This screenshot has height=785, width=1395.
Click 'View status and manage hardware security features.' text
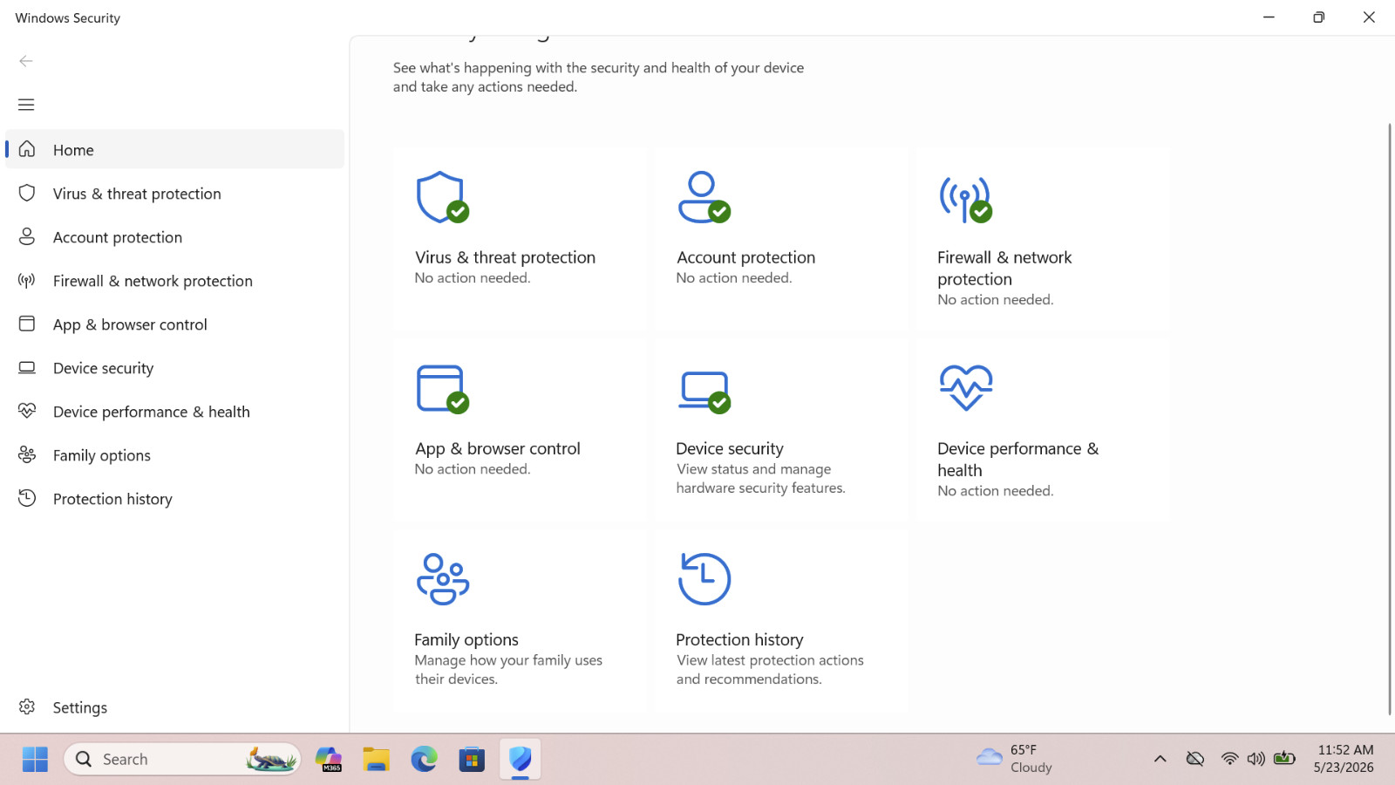pyautogui.click(x=760, y=479)
